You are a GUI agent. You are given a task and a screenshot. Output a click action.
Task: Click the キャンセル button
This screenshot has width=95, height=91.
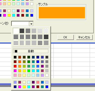(84, 37)
